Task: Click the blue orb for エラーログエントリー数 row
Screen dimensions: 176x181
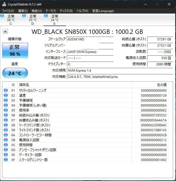Action: (x=6, y=160)
